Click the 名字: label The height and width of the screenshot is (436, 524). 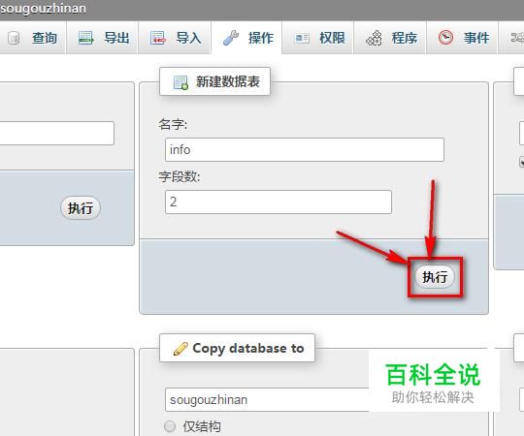[x=173, y=124]
